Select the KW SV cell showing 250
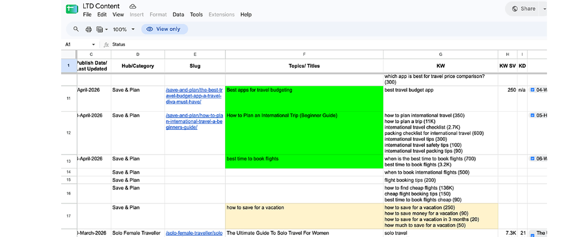 point(507,98)
